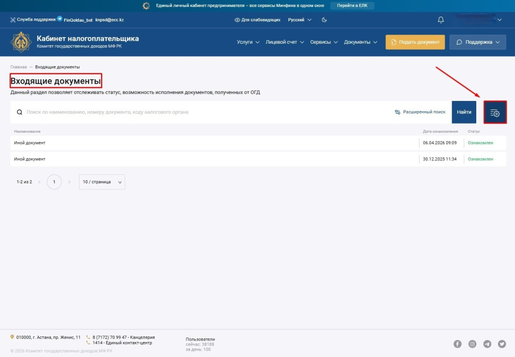Click the 'Подать документ' button

point(415,42)
